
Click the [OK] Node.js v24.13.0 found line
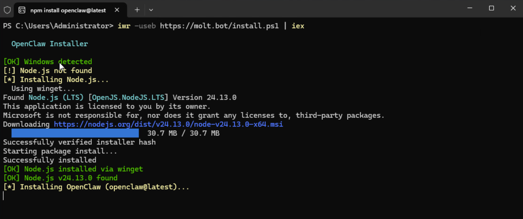pos(60,178)
